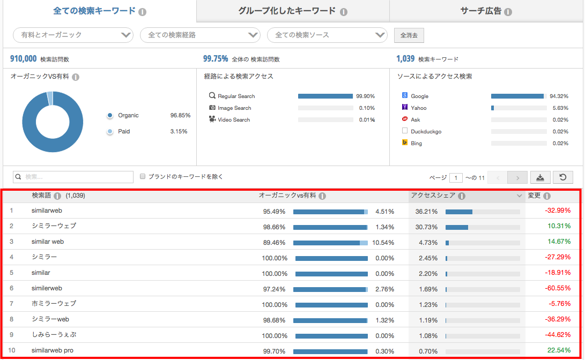Click the 検索語 column header

pos(41,196)
